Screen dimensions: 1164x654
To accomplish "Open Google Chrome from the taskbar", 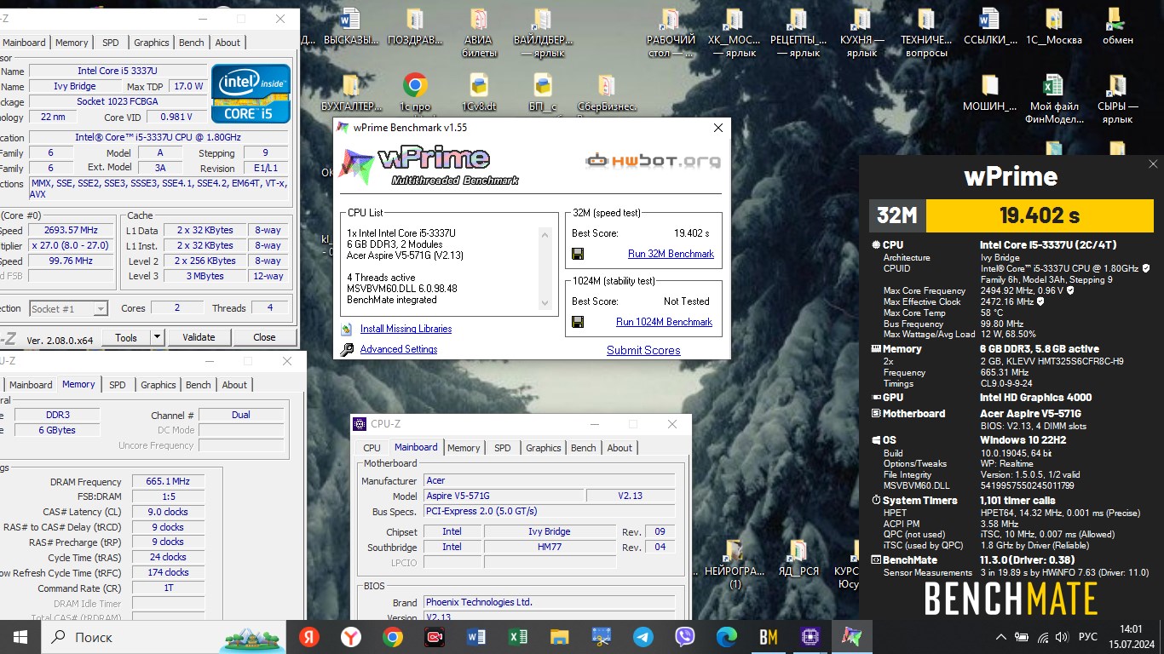I will click(x=392, y=636).
